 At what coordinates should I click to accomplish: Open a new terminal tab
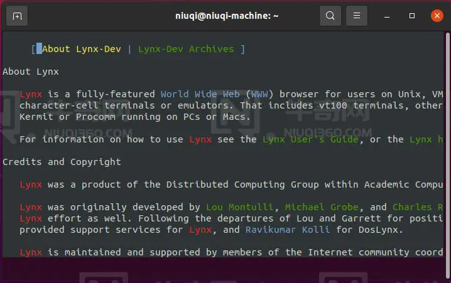tap(17, 16)
